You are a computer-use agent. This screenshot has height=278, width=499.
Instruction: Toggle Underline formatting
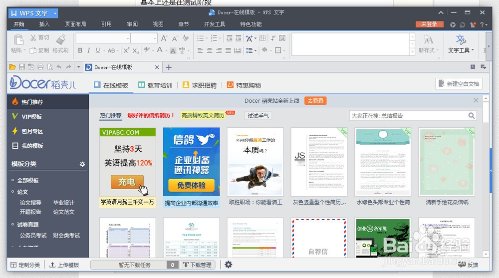(98, 50)
